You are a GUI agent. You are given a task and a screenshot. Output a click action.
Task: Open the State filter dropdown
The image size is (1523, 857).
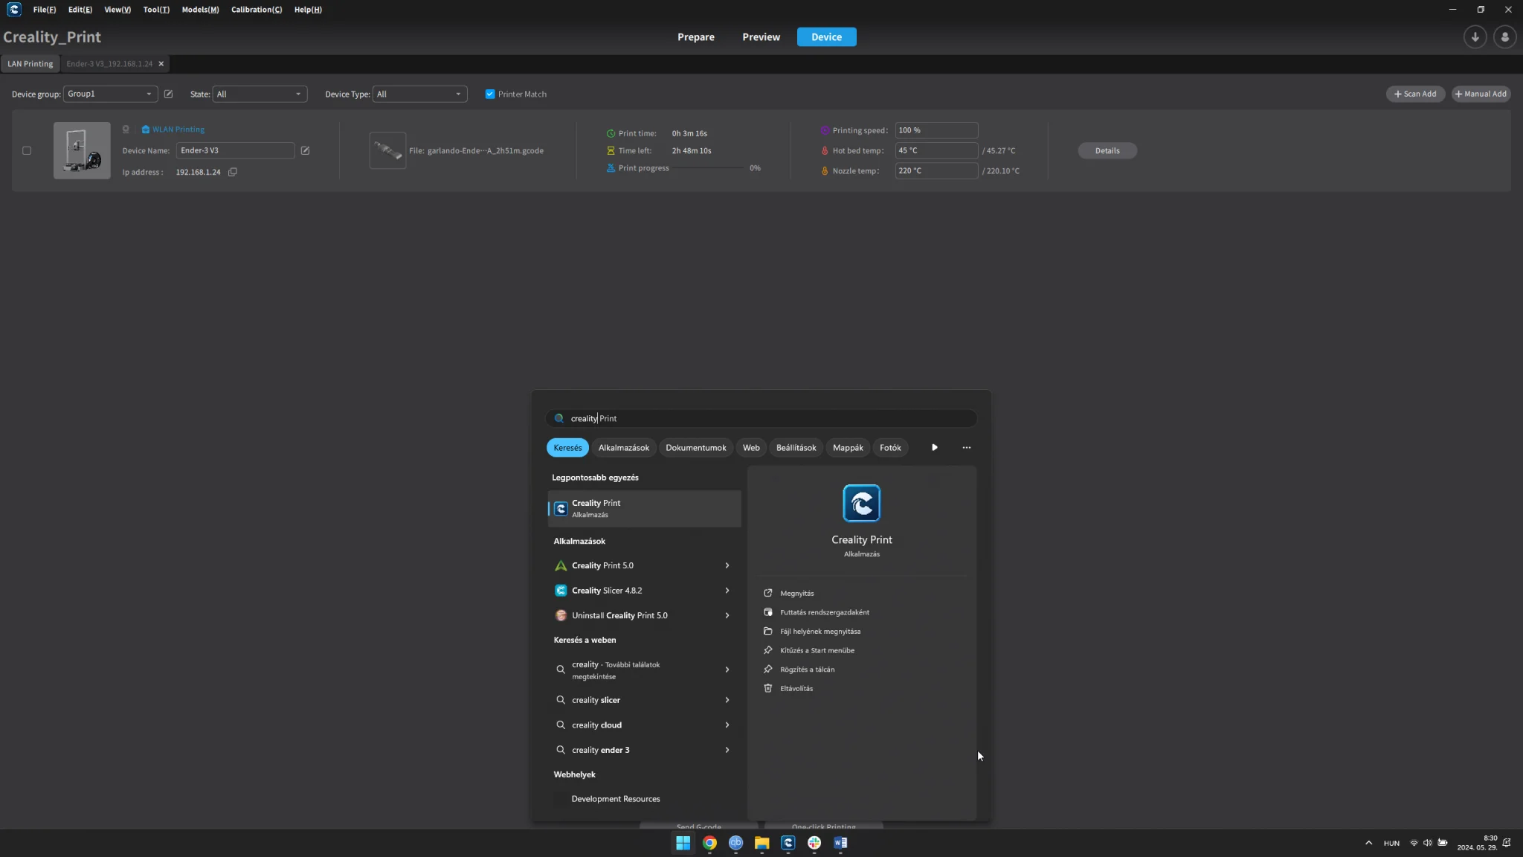coord(259,94)
